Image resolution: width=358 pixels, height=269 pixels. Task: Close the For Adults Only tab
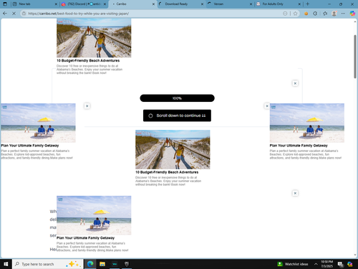[299, 4]
